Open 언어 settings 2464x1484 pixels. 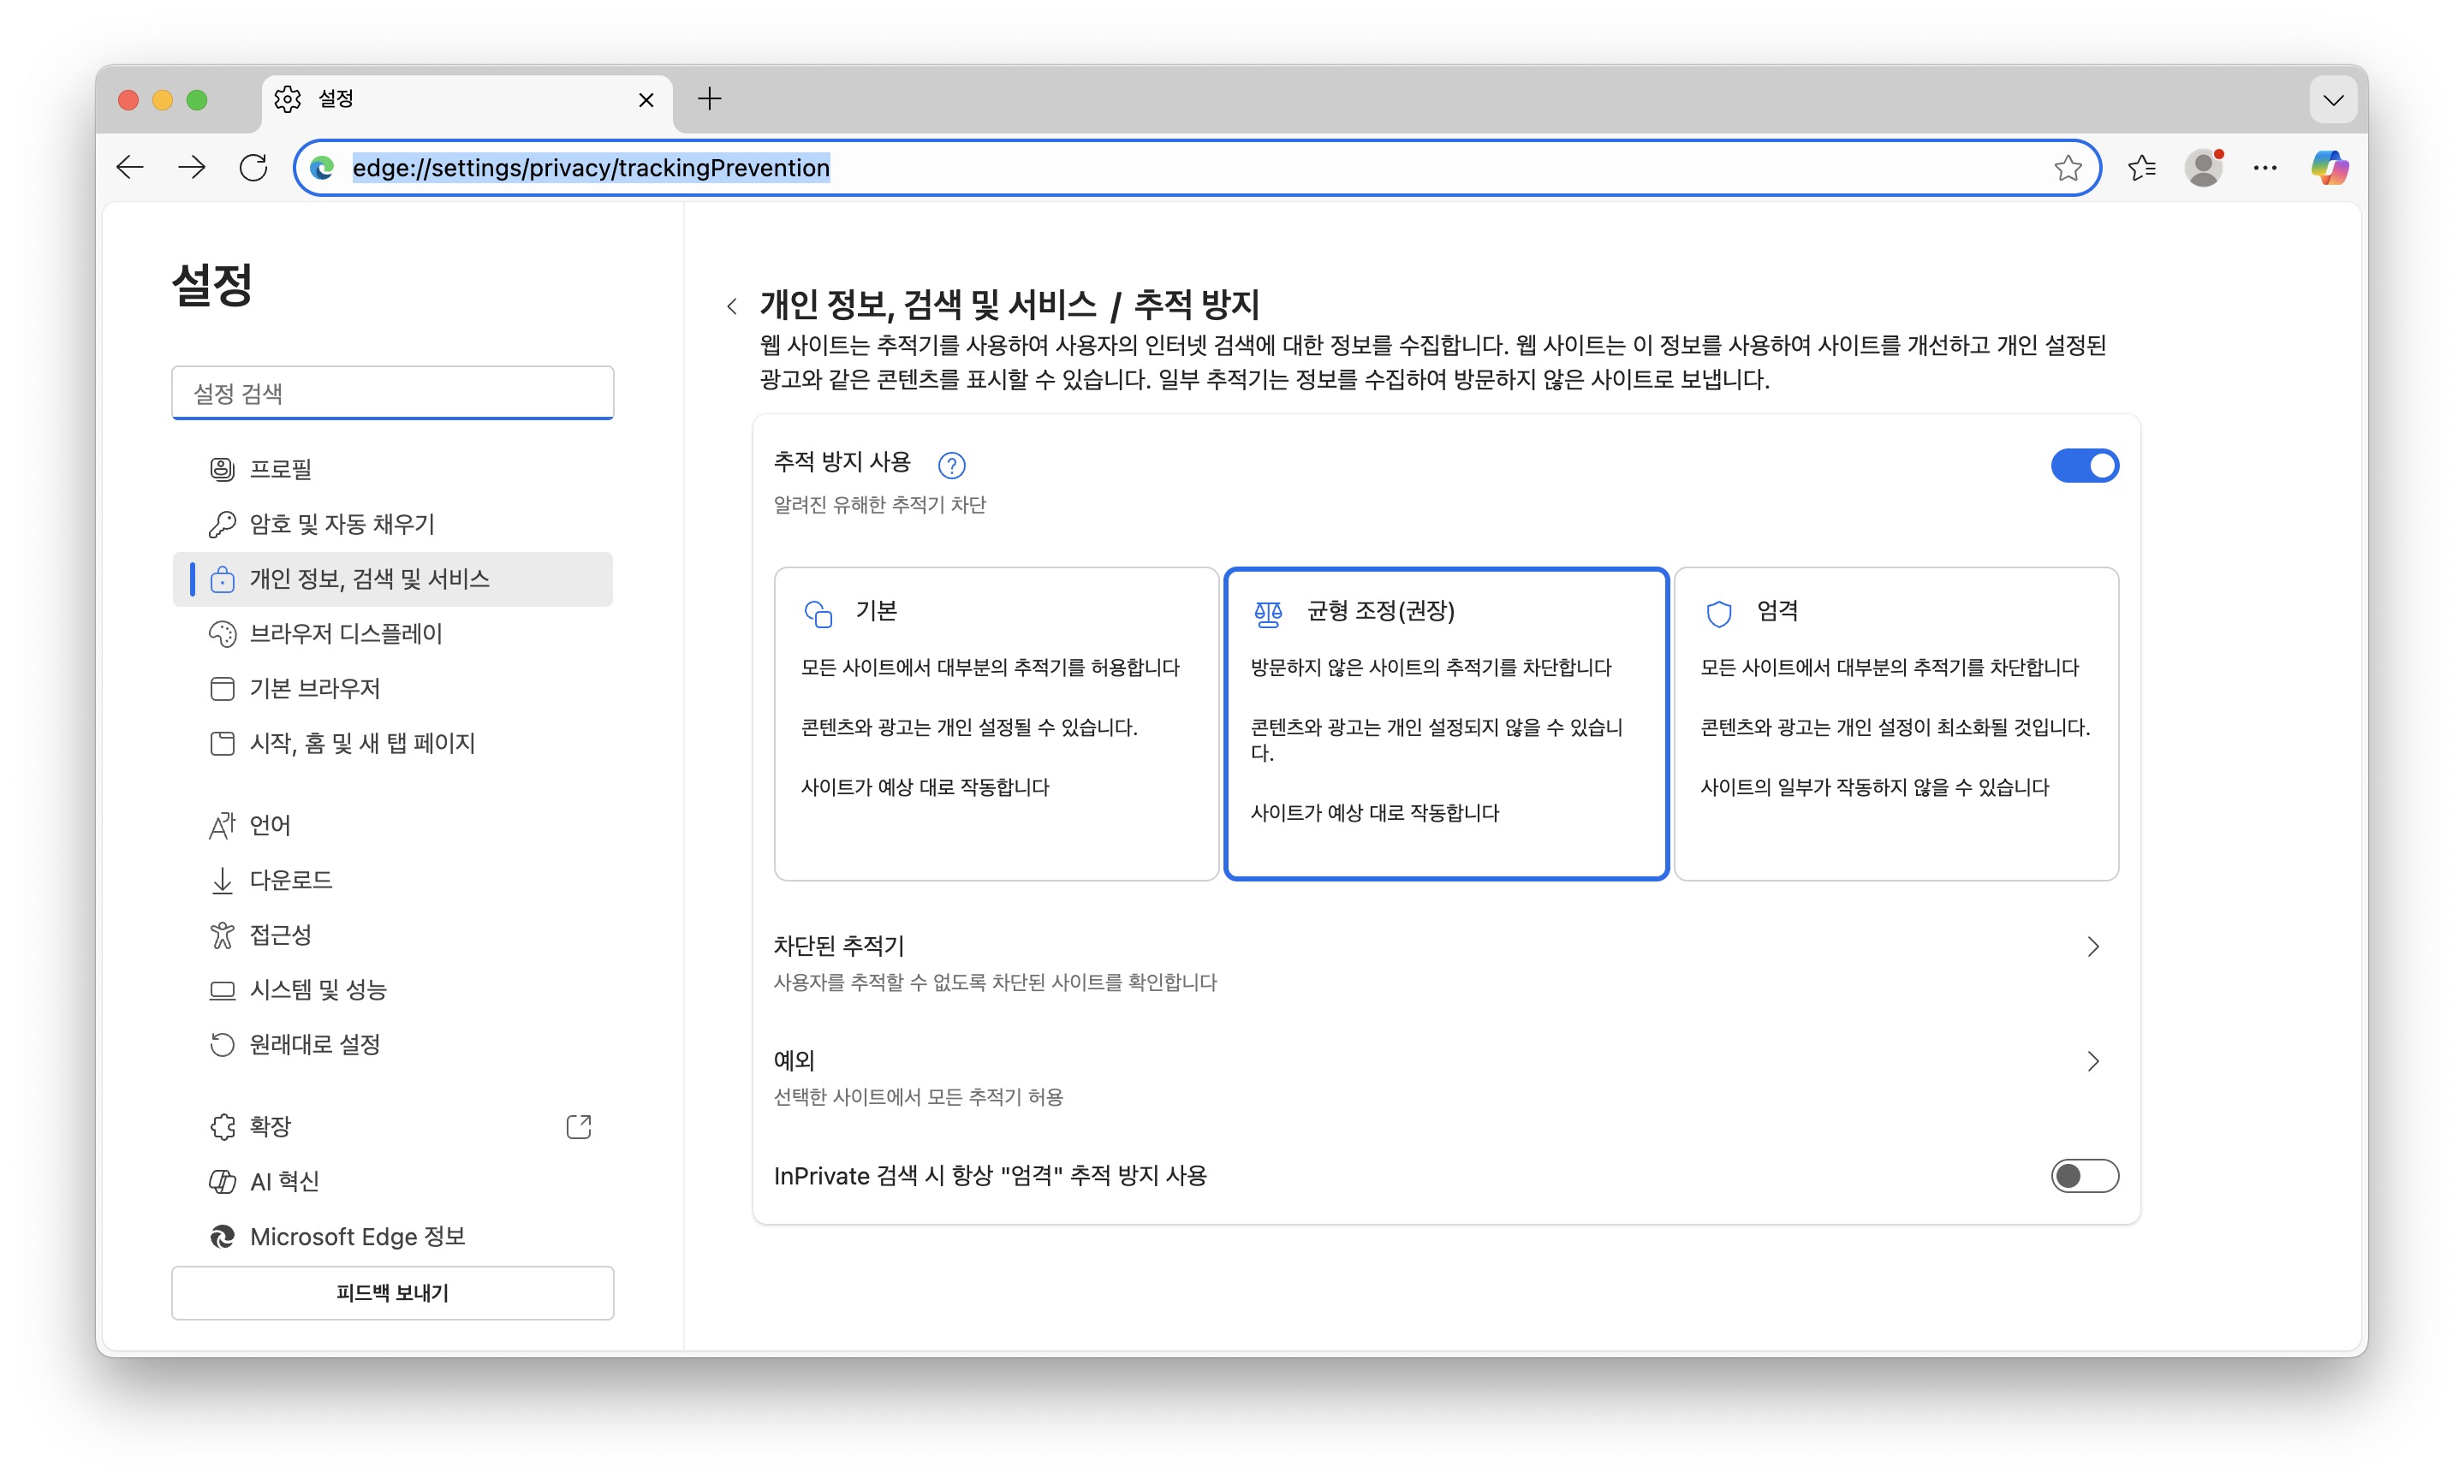click(392, 826)
